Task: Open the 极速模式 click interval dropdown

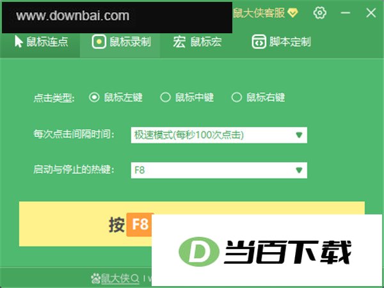Action: tap(219, 135)
